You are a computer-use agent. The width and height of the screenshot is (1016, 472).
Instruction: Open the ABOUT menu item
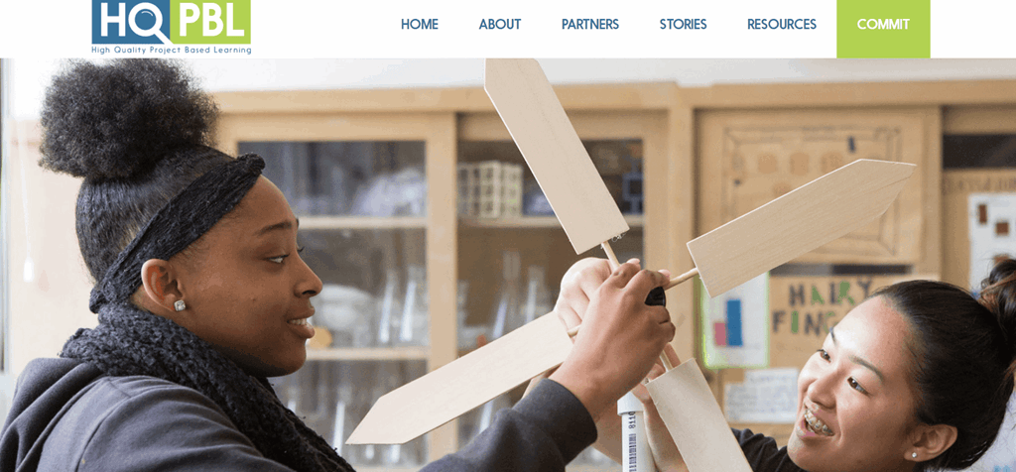coord(500,25)
